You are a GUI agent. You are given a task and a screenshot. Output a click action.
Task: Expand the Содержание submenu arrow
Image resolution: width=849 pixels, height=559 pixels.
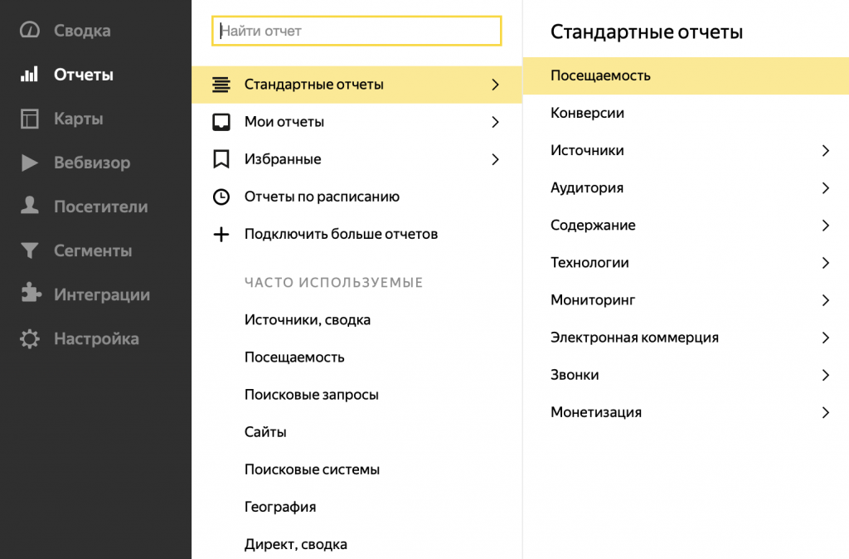[x=825, y=226]
